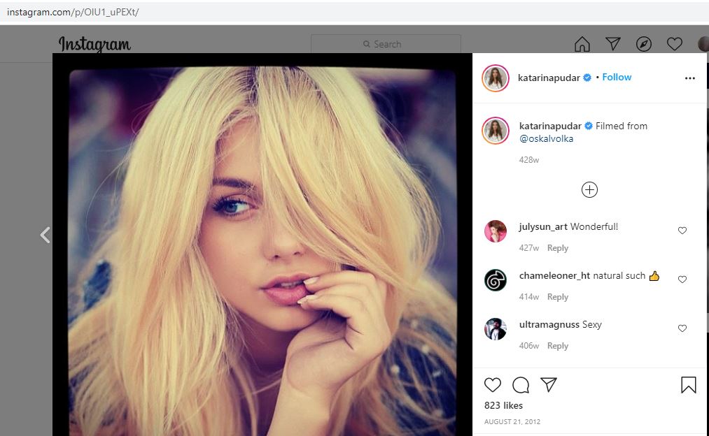Go to previous post with left arrow
This screenshot has height=436, width=709.
[45, 235]
